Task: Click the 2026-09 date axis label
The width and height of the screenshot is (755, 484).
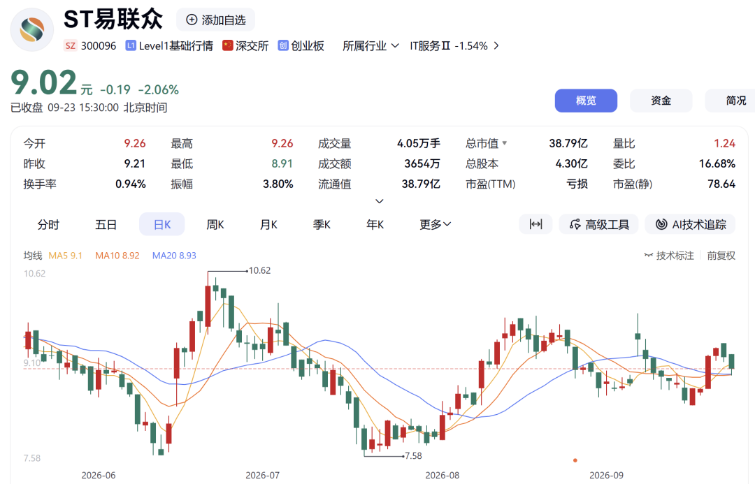Action: point(606,476)
